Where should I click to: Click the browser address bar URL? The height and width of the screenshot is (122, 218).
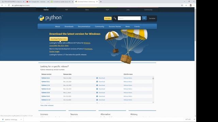22,5
